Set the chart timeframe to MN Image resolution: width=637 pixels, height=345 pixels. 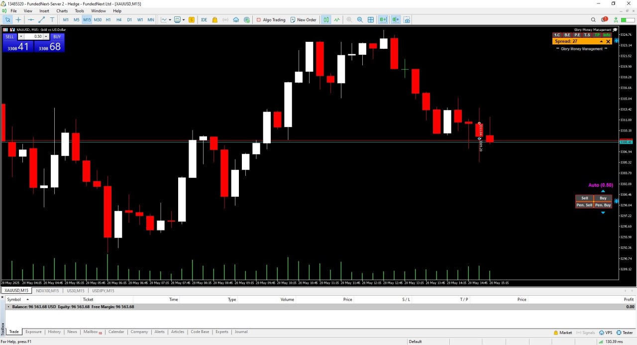click(x=151, y=20)
